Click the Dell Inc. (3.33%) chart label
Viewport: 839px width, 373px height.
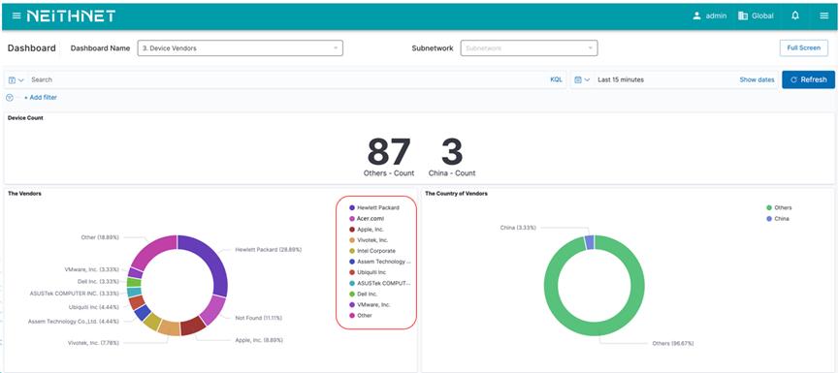click(x=99, y=281)
